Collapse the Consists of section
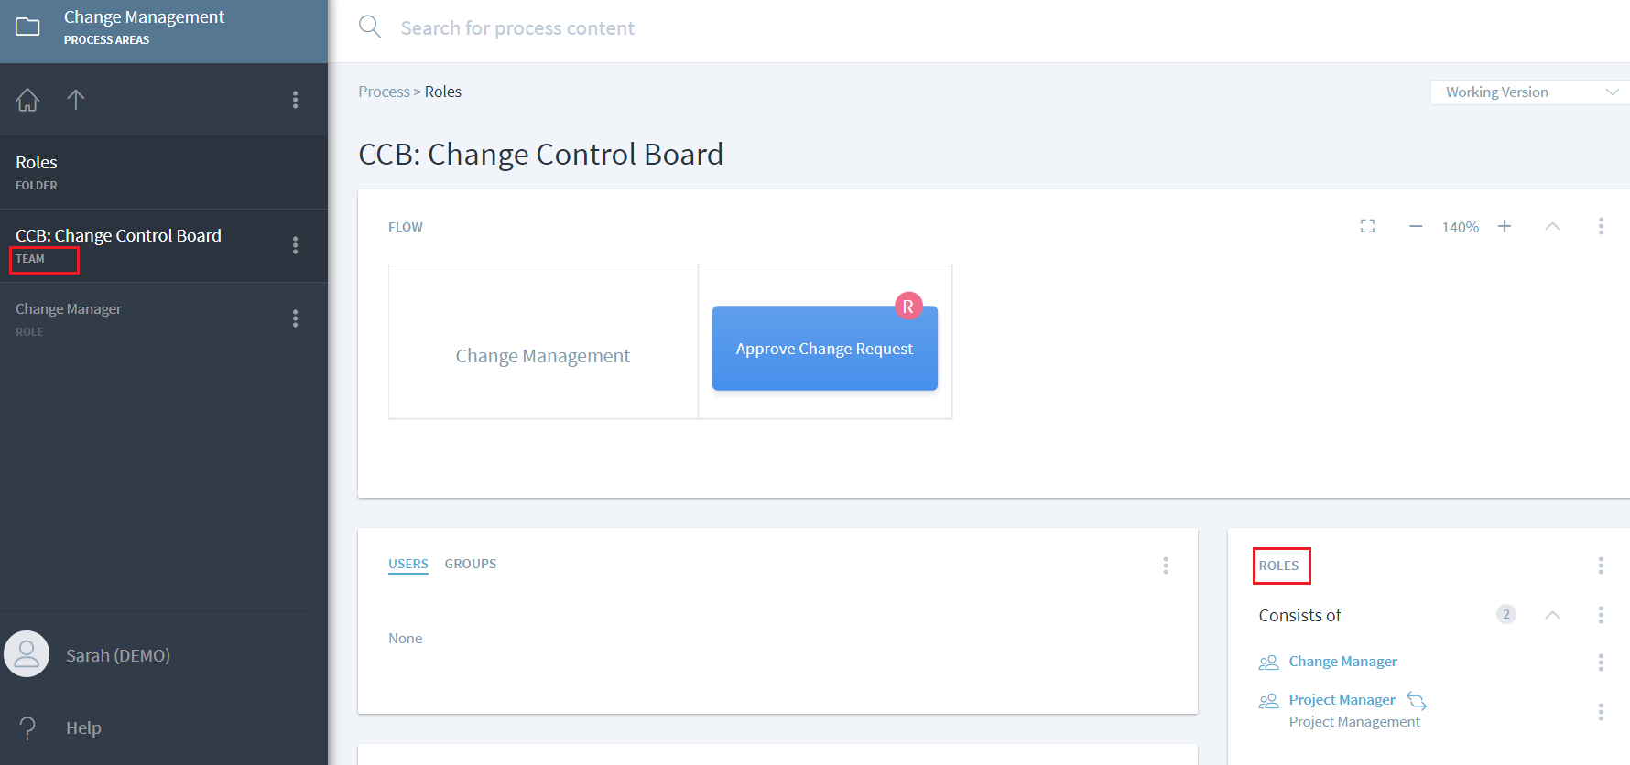 tap(1552, 615)
